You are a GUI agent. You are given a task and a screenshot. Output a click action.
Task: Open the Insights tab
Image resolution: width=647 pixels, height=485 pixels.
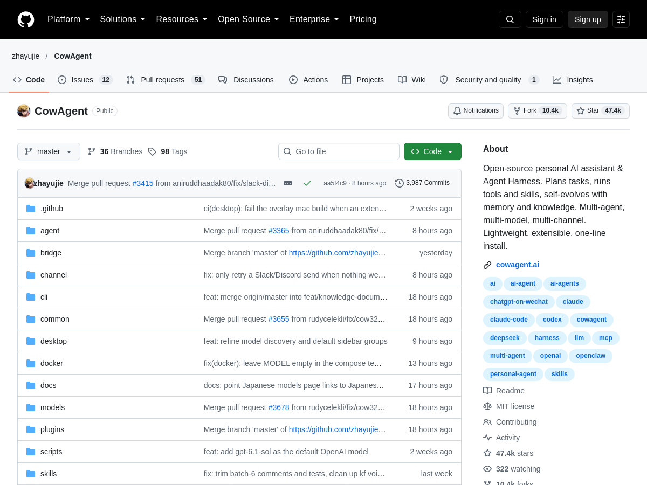tap(573, 80)
